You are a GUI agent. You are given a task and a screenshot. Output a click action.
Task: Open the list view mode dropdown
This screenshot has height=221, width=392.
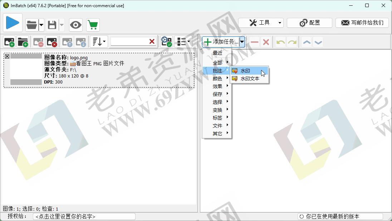(x=183, y=42)
